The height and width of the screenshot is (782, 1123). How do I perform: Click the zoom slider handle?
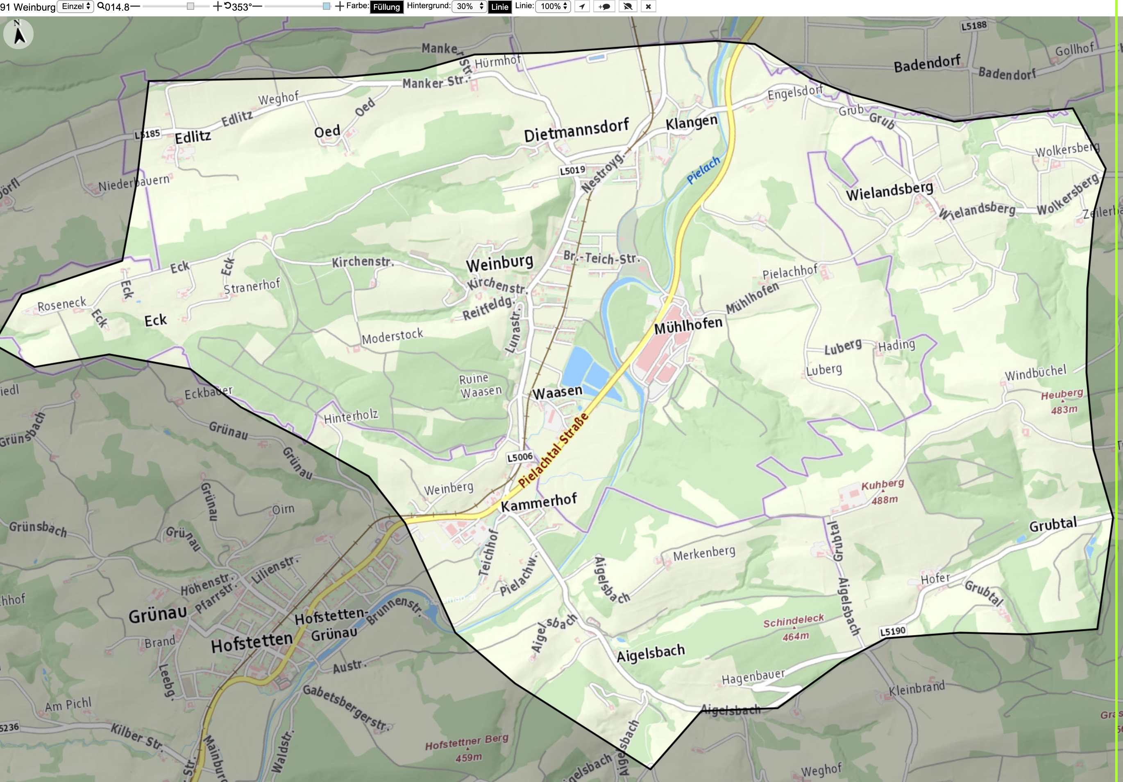pos(191,7)
